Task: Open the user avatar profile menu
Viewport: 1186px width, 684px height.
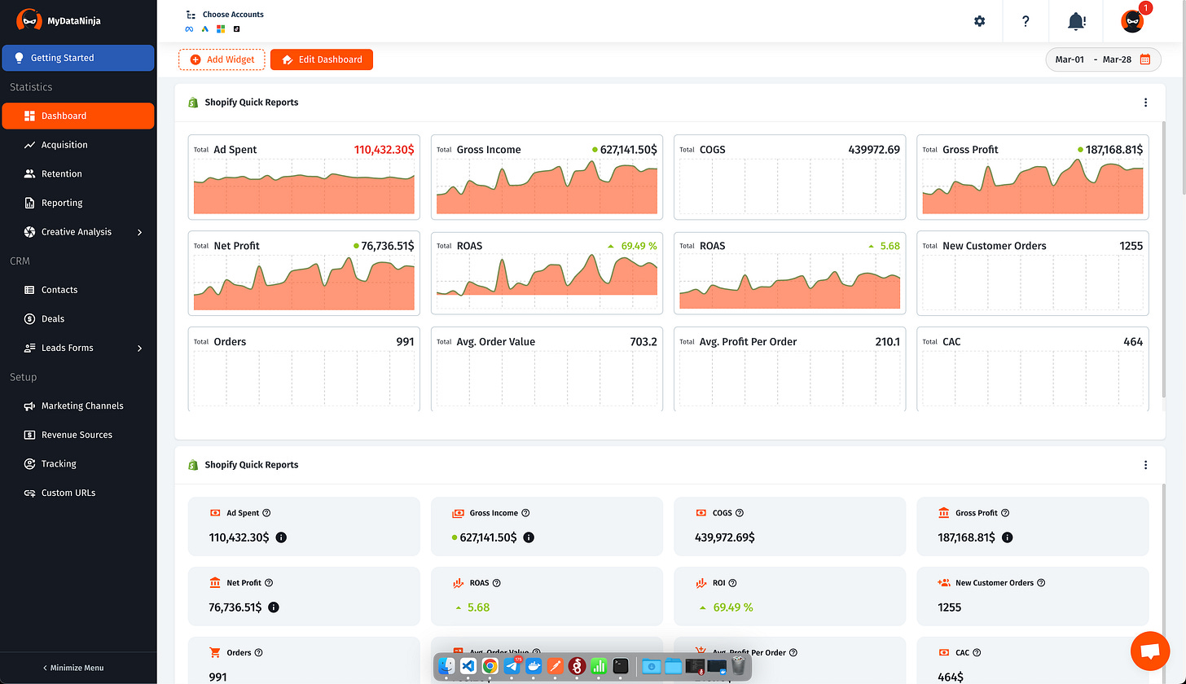Action: (1132, 21)
